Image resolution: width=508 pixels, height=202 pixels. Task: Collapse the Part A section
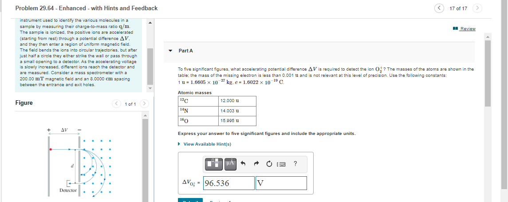pyautogui.click(x=170, y=51)
